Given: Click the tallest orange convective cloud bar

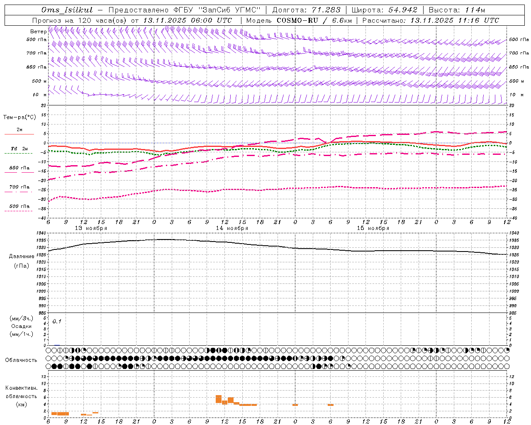Looking at the screenshot, I should (x=219, y=399).
